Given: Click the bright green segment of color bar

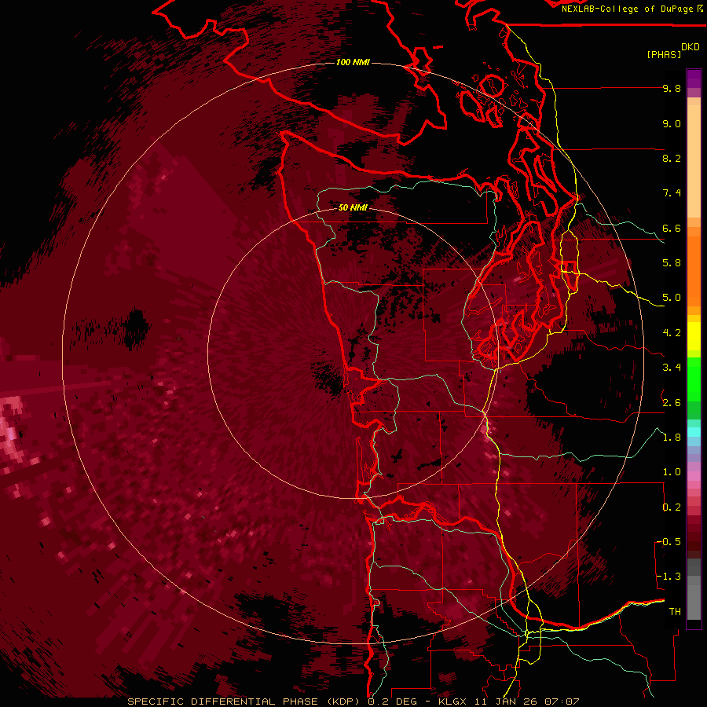Looking at the screenshot, I should 694,379.
